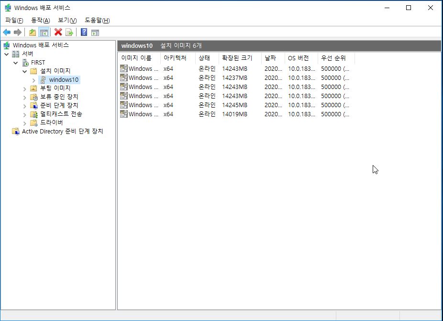The image size is (443, 321).
Task: Open the 보기(V) menu
Action: 67,21
